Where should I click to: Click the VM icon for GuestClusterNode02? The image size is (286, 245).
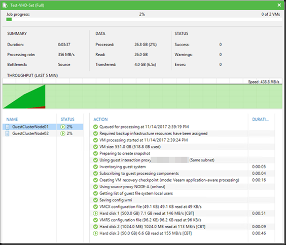(8, 134)
